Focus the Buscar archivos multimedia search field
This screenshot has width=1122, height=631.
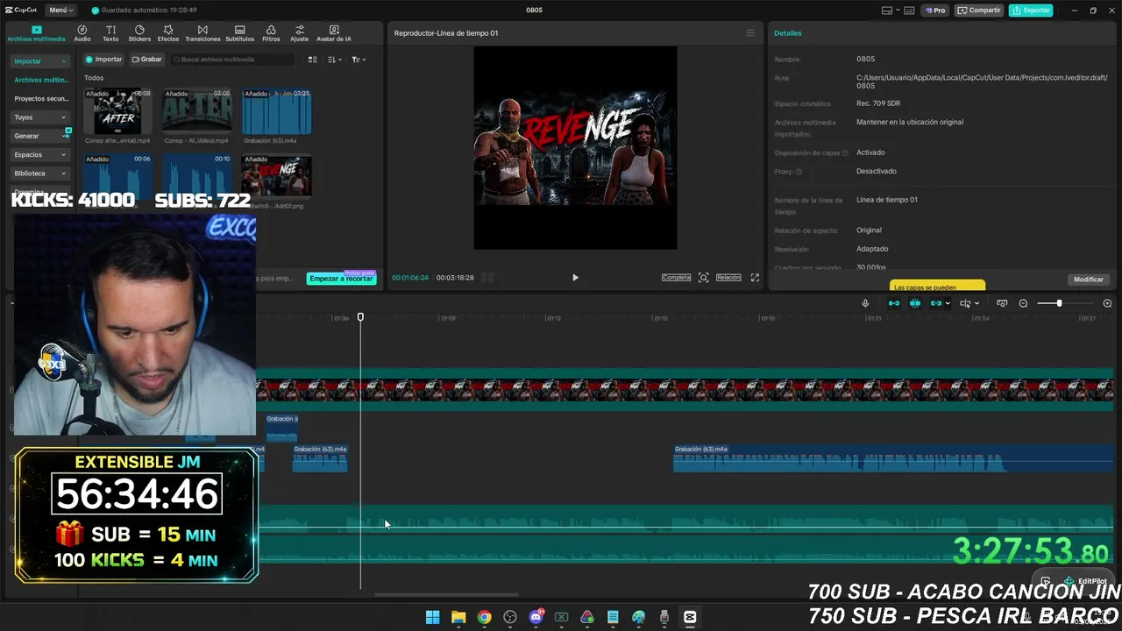click(x=233, y=60)
